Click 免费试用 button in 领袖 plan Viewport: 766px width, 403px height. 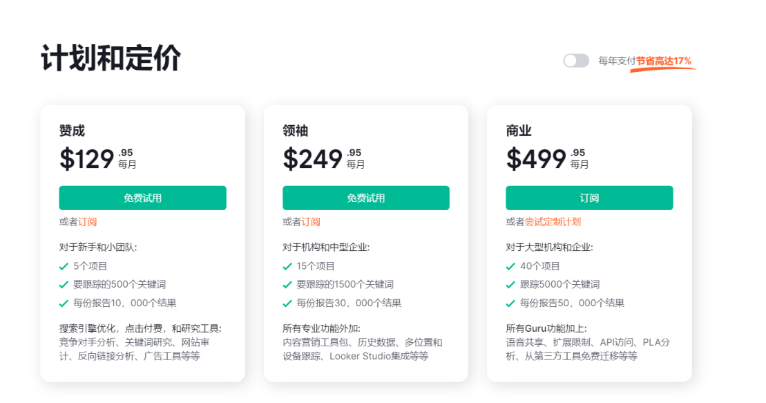pos(365,198)
